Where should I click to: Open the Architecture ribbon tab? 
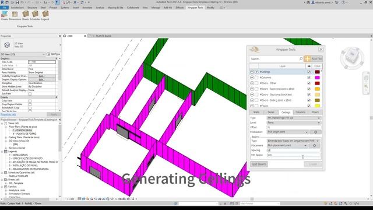tap(17, 8)
